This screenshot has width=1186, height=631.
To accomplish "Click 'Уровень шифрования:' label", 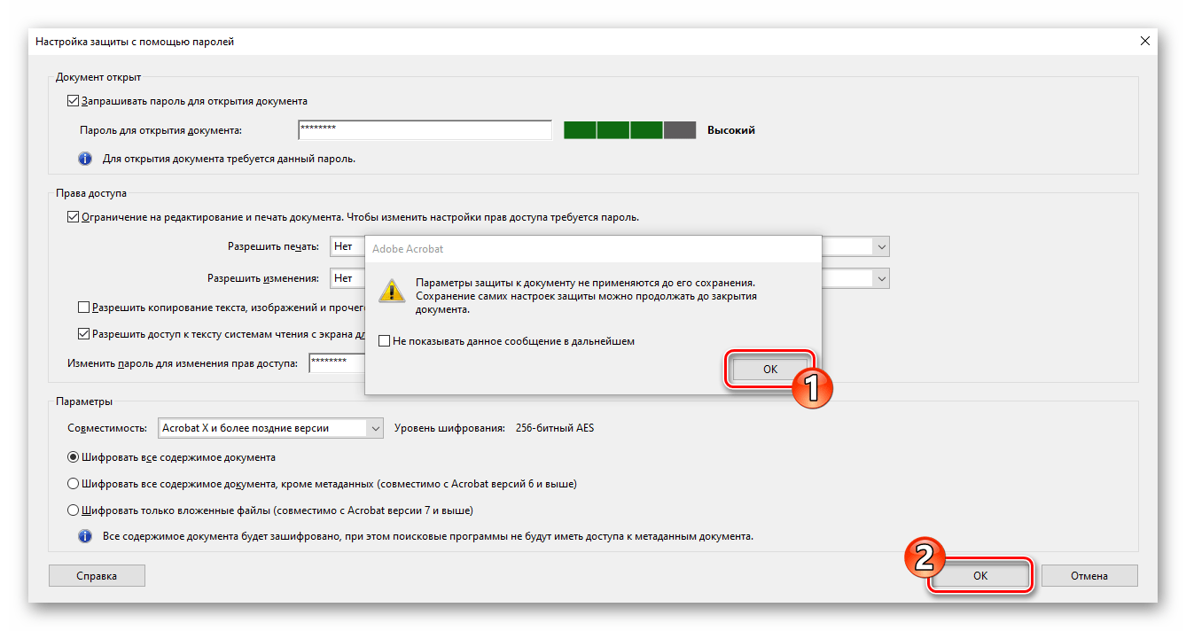I will 449,428.
